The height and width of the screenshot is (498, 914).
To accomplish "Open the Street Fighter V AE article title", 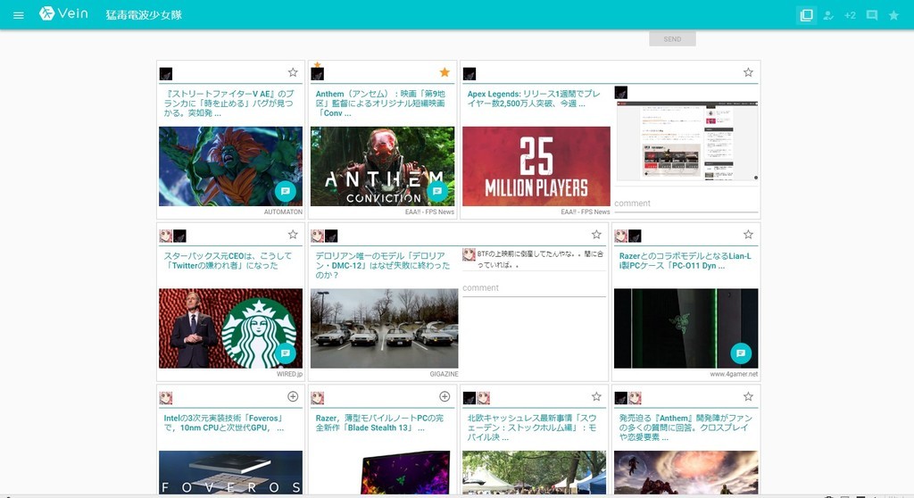I will 229,104.
